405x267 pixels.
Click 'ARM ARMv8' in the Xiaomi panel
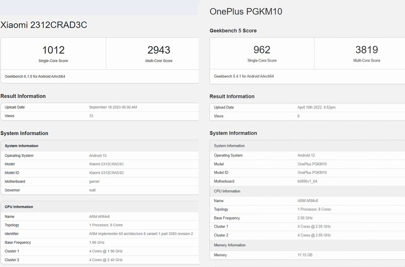click(x=99, y=217)
